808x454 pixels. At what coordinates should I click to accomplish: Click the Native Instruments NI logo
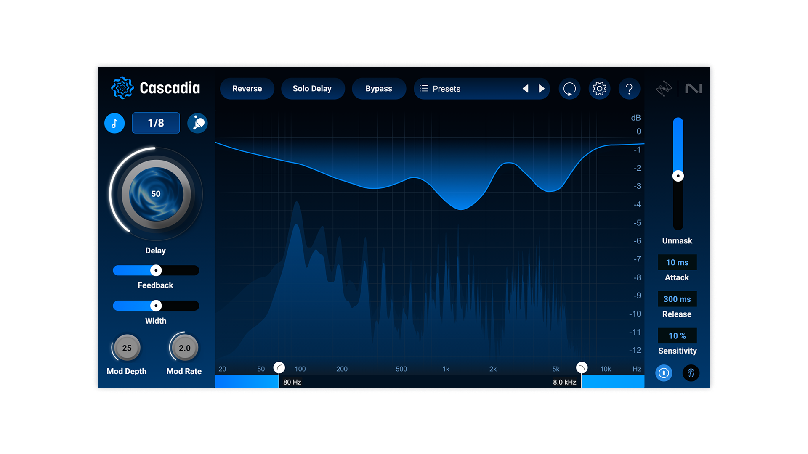click(x=693, y=89)
